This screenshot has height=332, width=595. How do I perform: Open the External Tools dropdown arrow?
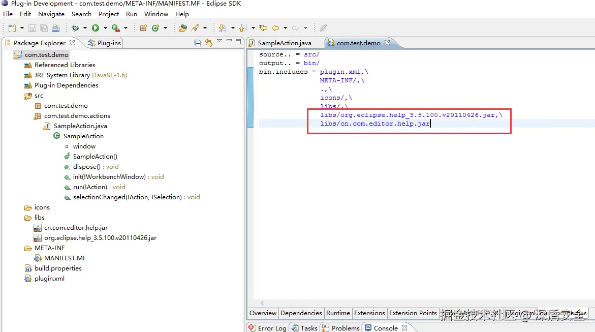(x=126, y=28)
